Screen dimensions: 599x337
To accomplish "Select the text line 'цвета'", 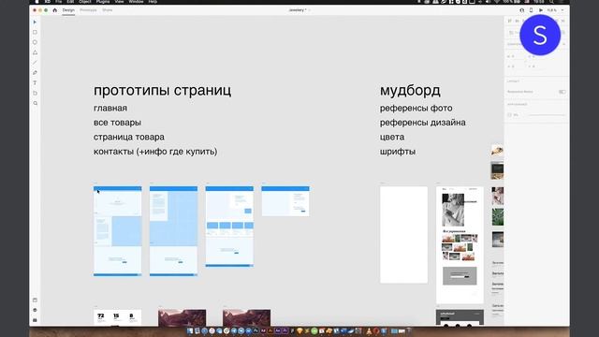I will coord(392,137).
